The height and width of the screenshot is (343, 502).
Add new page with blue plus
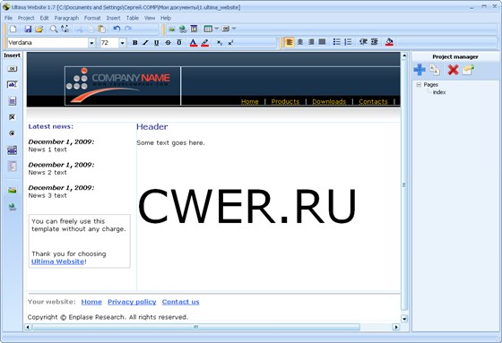(x=420, y=70)
